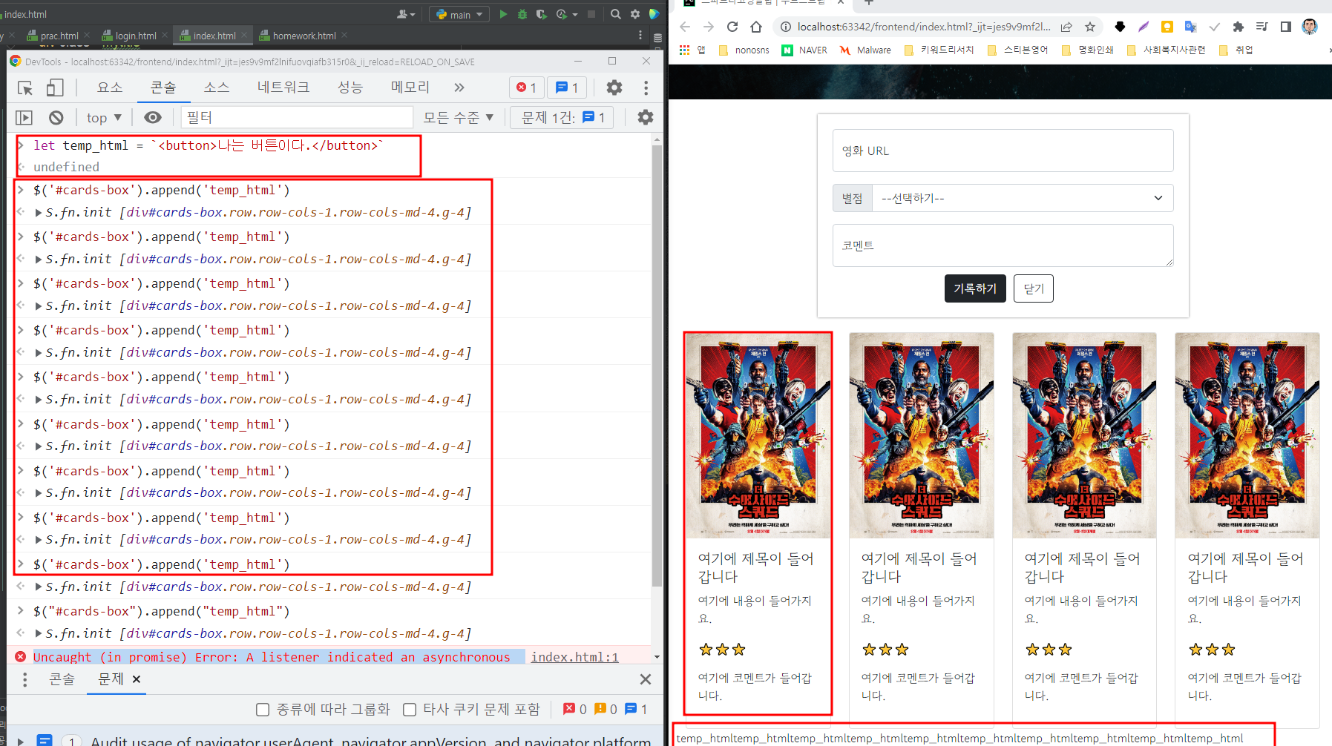Close the DevTools drawer with X

[646, 679]
